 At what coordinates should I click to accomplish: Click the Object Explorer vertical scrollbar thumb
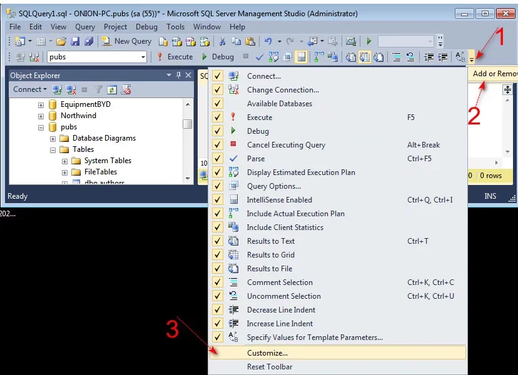[x=187, y=123]
